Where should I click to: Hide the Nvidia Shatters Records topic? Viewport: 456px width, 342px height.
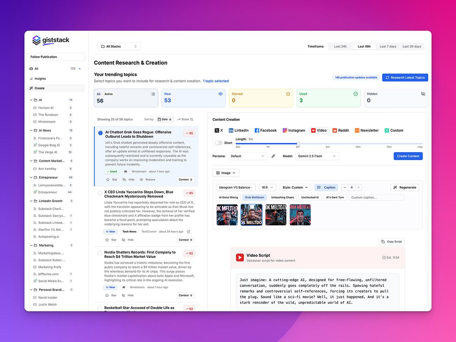(128, 295)
